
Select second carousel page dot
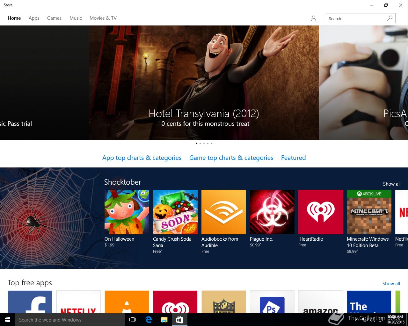pyautogui.click(x=200, y=143)
